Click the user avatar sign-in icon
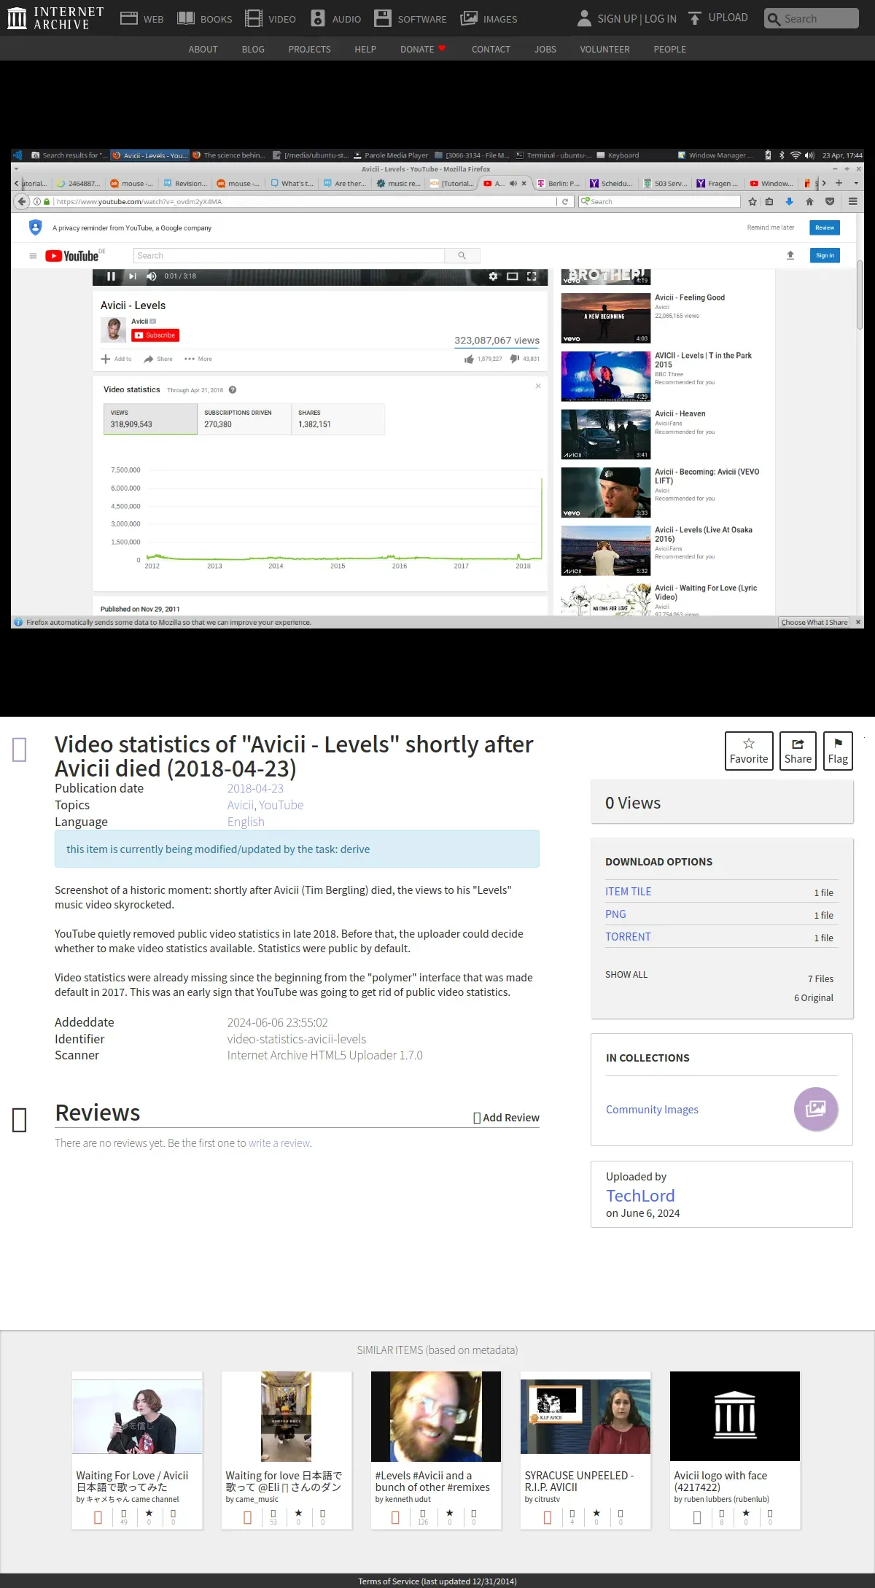The height and width of the screenshot is (1588, 875). point(584,18)
